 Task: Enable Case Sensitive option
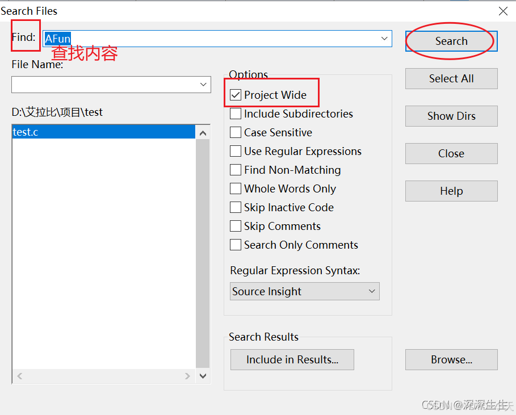click(235, 132)
